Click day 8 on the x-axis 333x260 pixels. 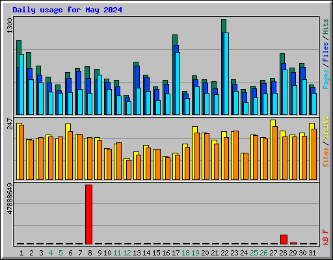point(90,253)
